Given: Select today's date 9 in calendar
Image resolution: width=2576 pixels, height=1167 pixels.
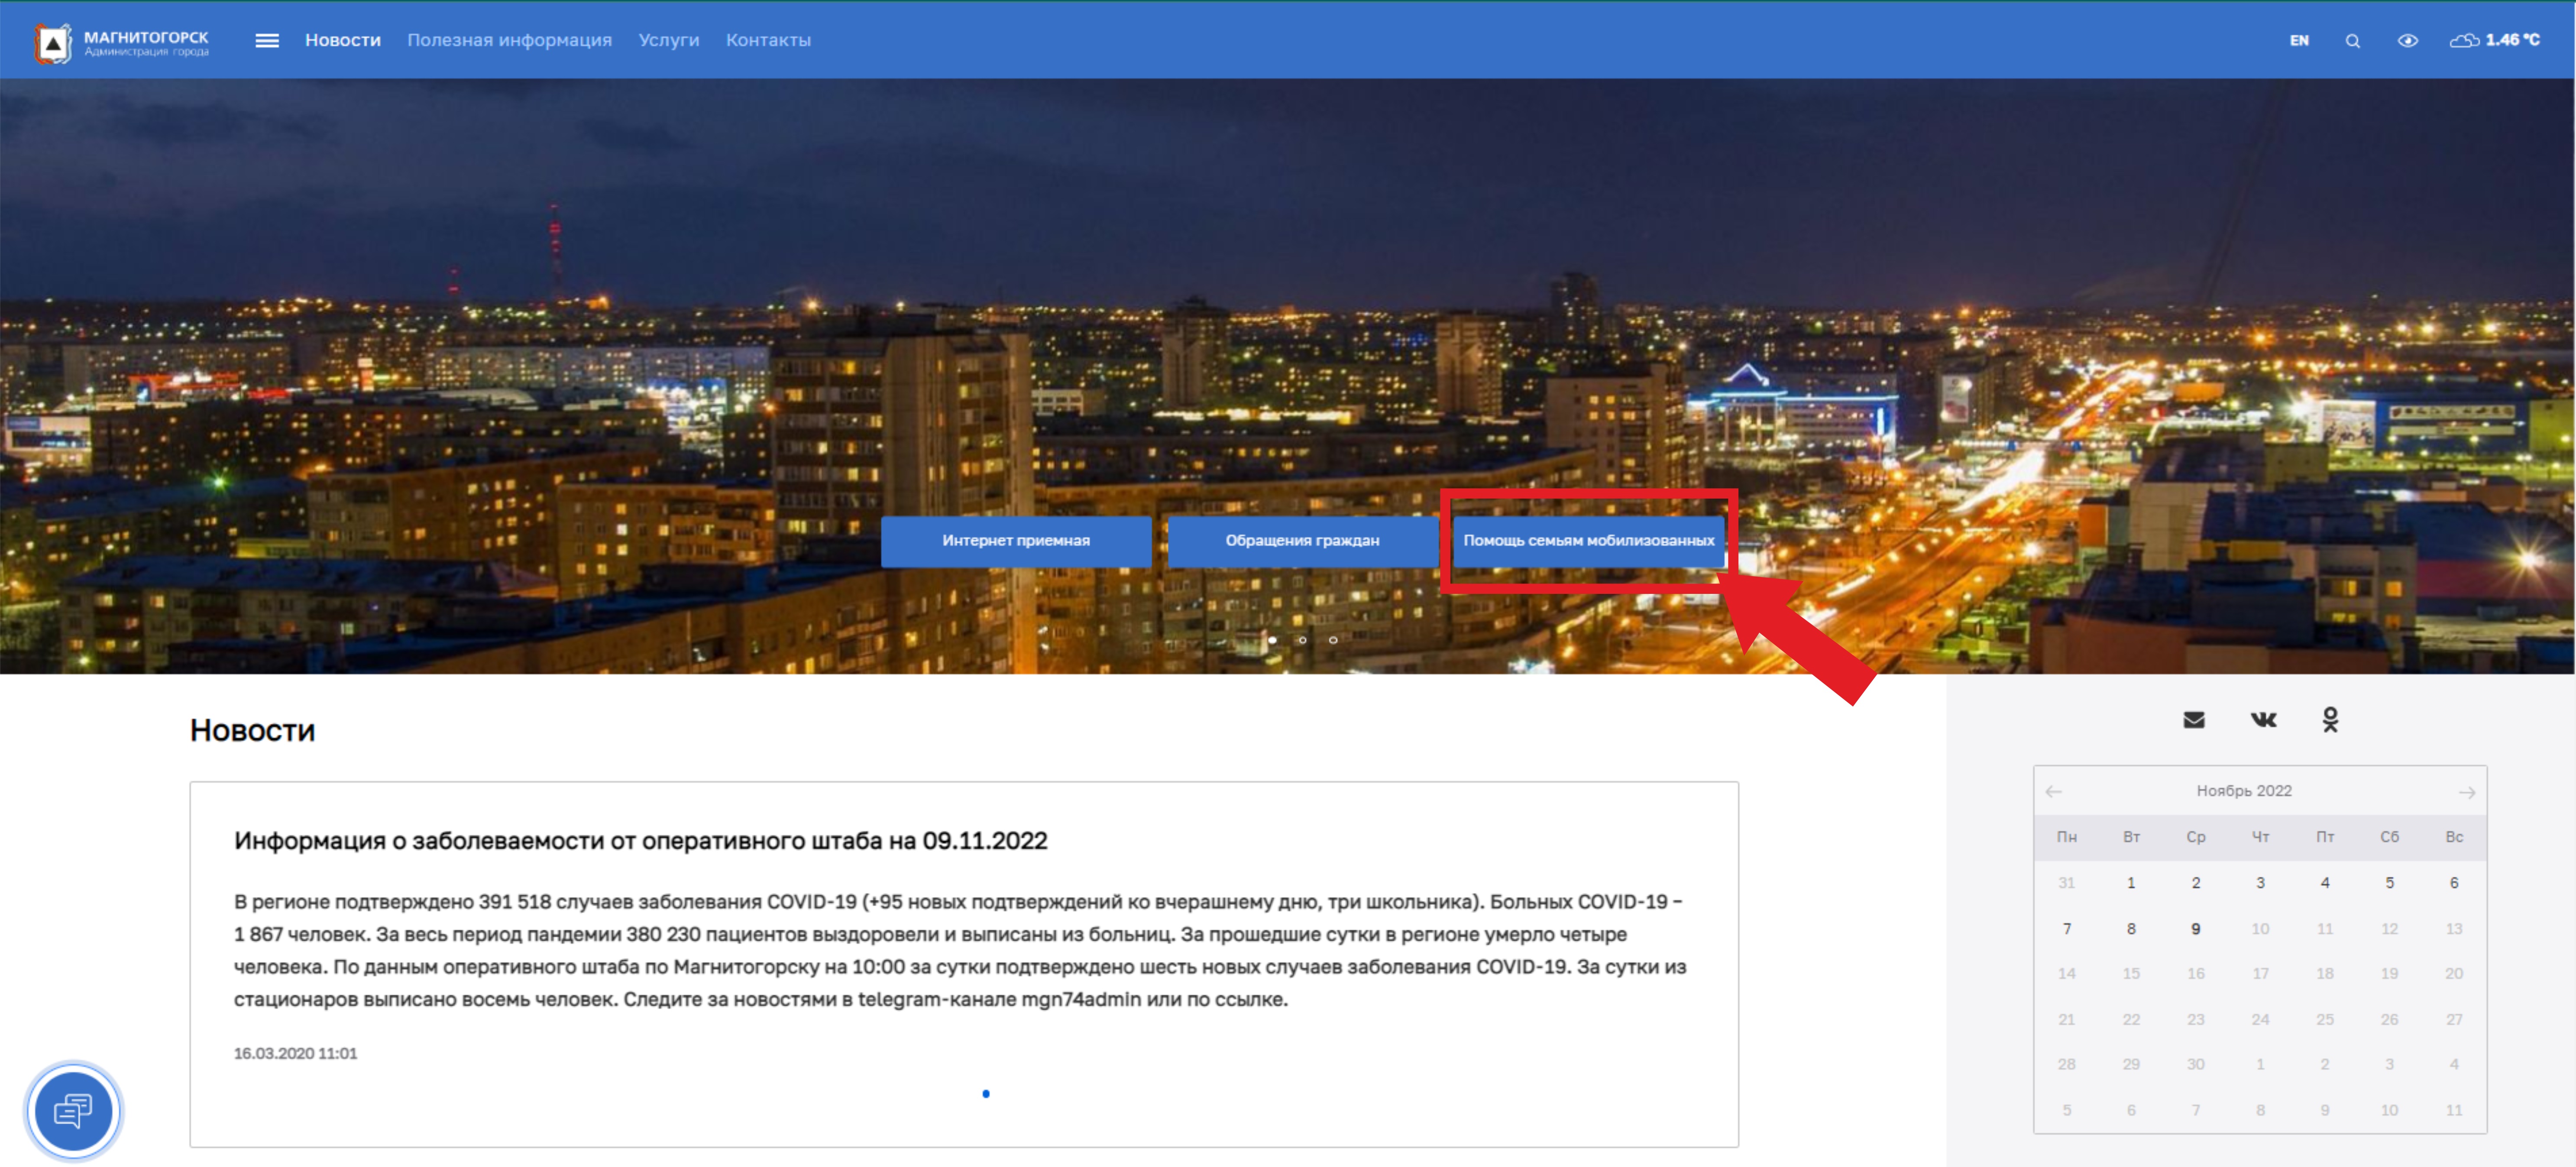Looking at the screenshot, I should (2196, 930).
